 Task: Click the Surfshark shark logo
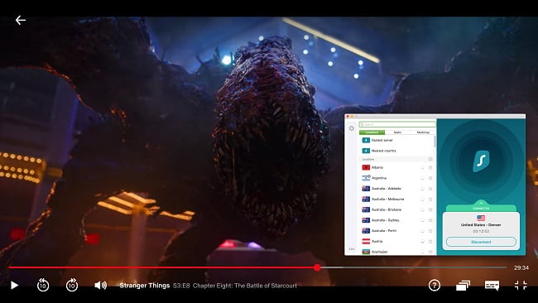(x=481, y=161)
